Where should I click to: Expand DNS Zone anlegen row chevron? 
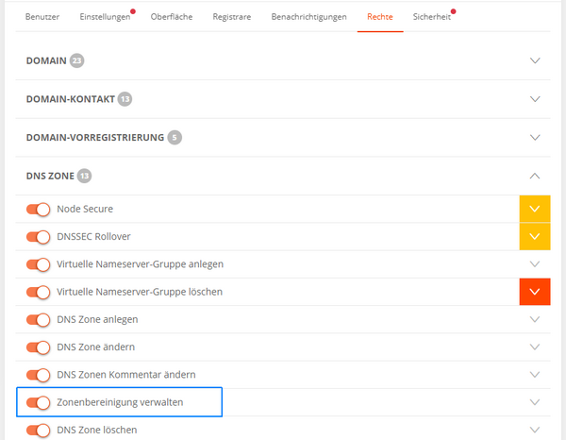point(535,319)
